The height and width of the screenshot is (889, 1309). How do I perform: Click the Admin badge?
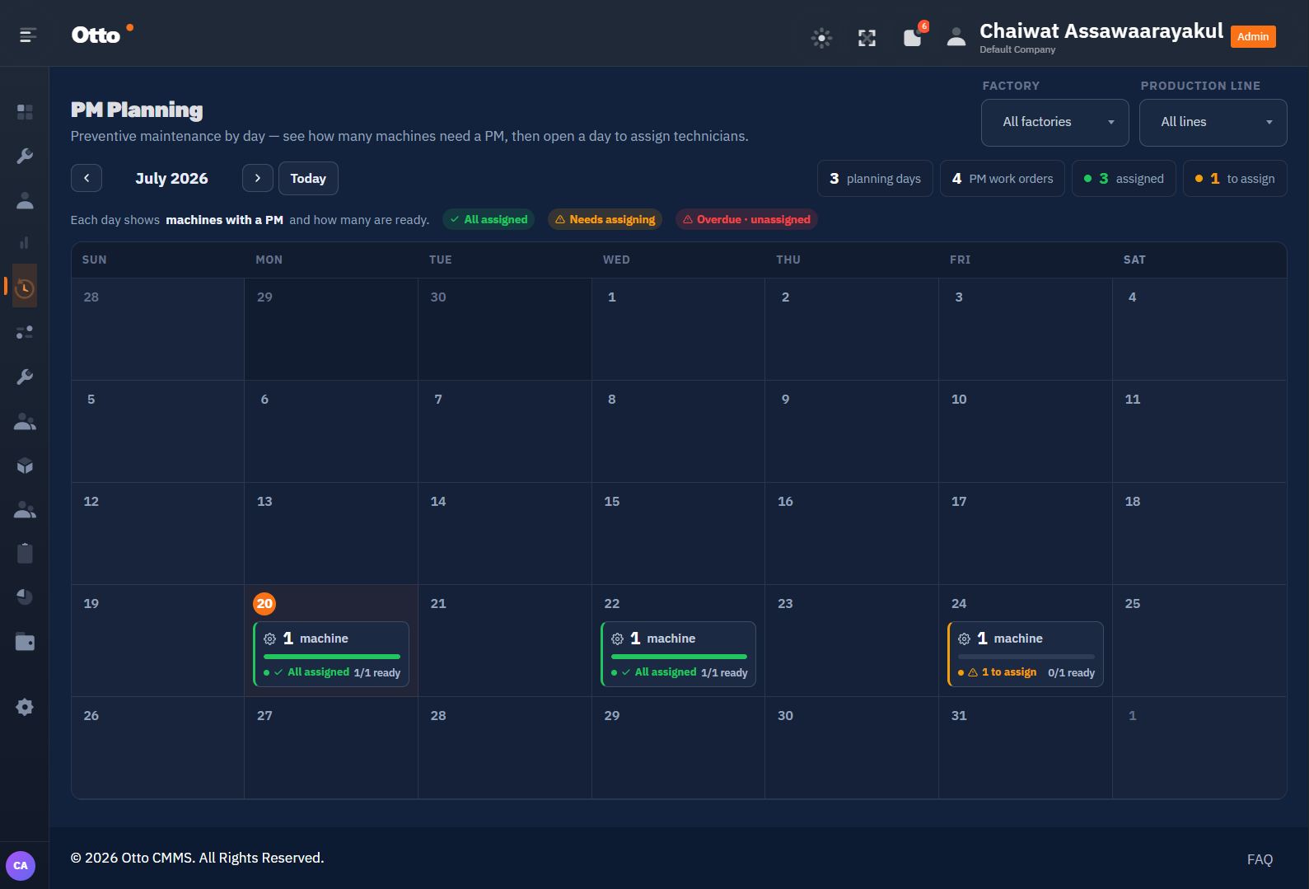(x=1253, y=36)
